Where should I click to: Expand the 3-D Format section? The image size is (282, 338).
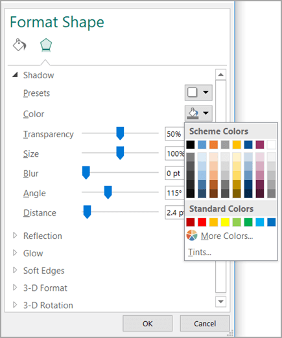(x=15, y=287)
